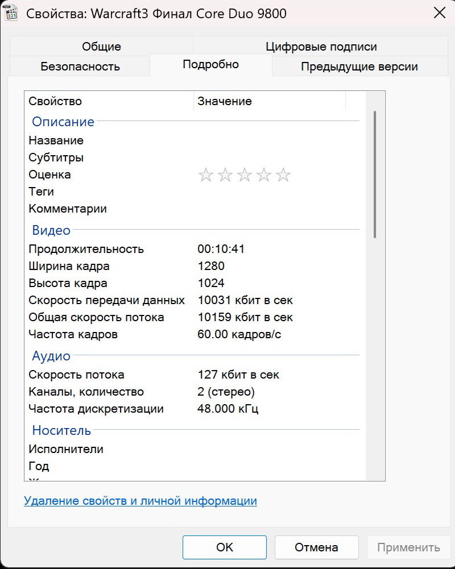
Task: Go to the Безопасность tab
Action: [x=80, y=67]
